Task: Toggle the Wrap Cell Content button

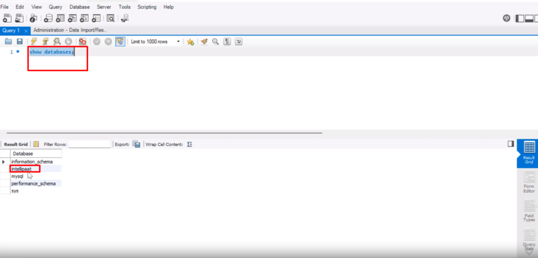Action: coord(190,144)
